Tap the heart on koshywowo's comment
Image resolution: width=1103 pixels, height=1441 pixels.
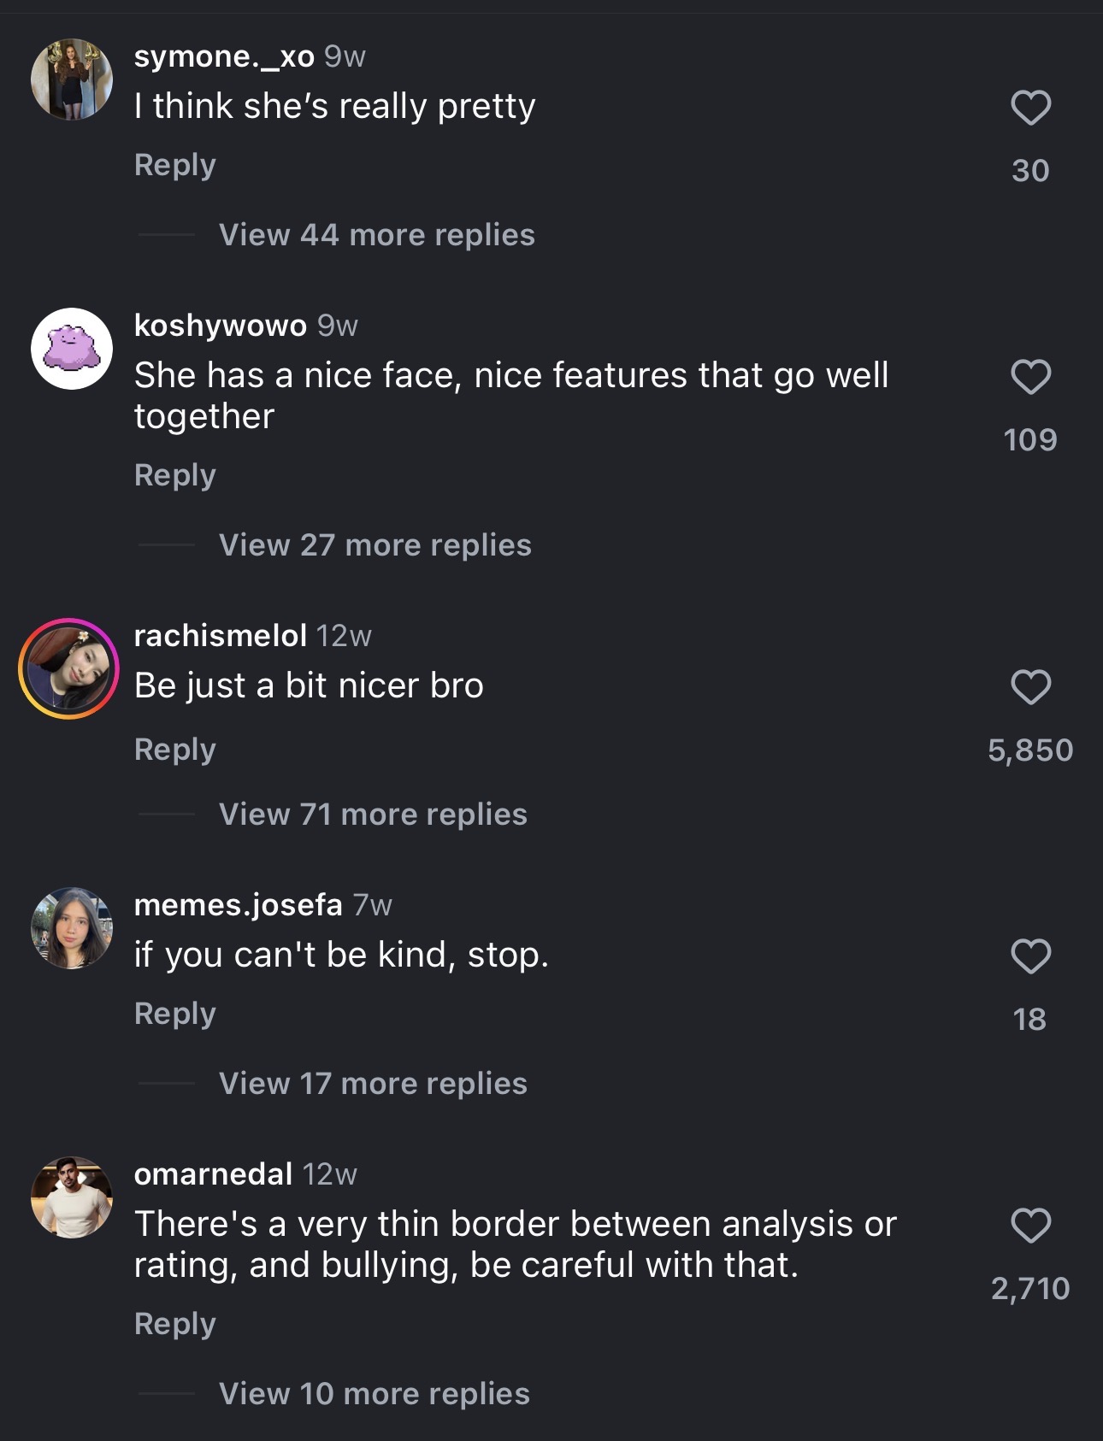(x=1030, y=377)
